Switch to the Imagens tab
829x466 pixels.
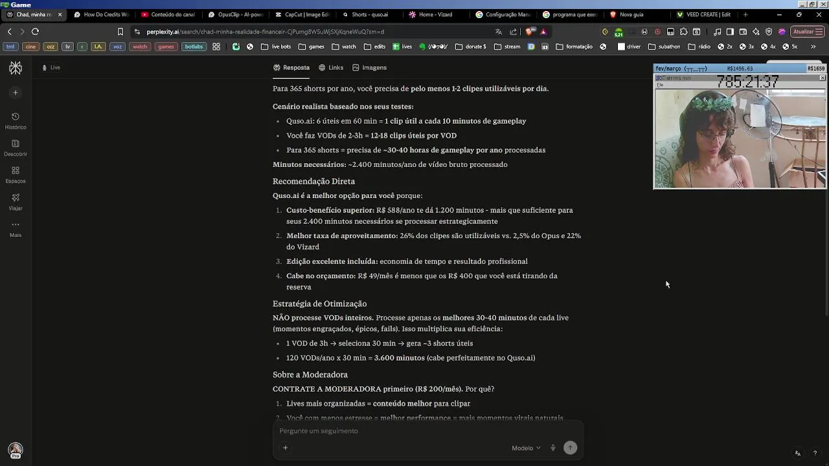point(369,67)
